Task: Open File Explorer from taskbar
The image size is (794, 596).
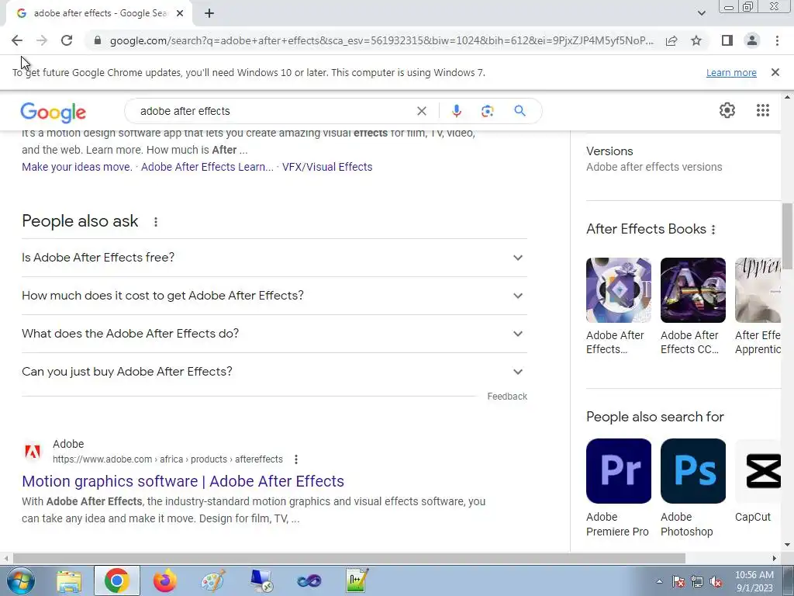Action: 69,581
